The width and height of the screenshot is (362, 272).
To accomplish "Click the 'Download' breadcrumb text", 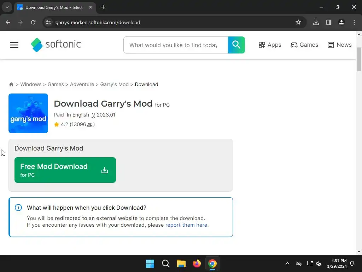I will (x=146, y=84).
